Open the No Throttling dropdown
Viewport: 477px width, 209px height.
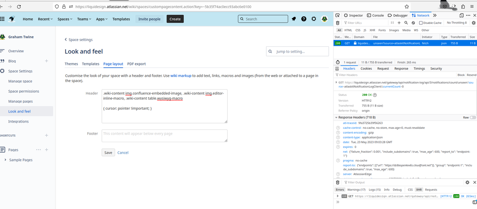(456, 23)
